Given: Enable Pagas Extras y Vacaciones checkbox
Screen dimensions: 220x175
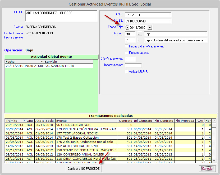Looking at the screenshot, I should point(126,46).
